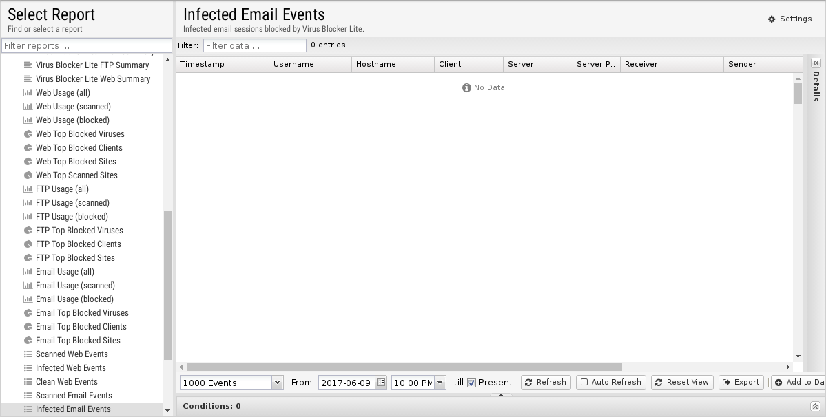Focus the Filter data input field
826x417 pixels.
click(x=255, y=45)
